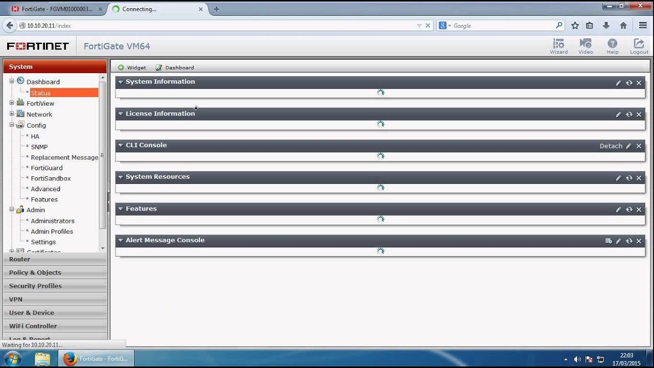
Task: Edit the Alert Message Console widget
Action: [618, 241]
